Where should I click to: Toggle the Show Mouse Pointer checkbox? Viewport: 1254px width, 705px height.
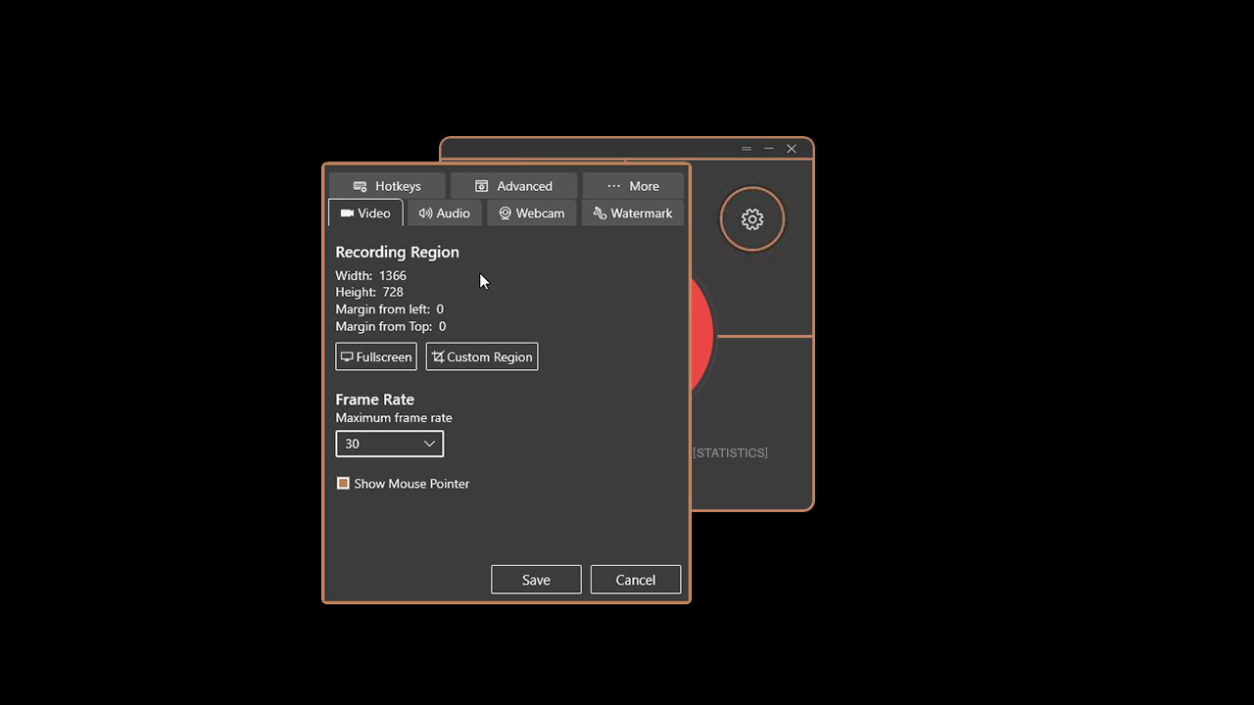pos(343,484)
